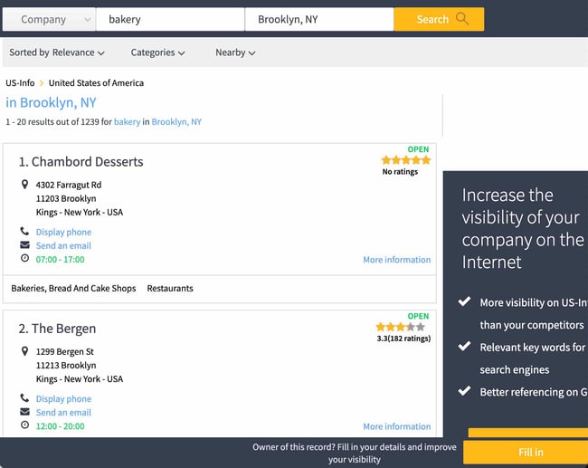
Task: Click the map pin icon for Chambord Desserts
Action: tap(24, 185)
